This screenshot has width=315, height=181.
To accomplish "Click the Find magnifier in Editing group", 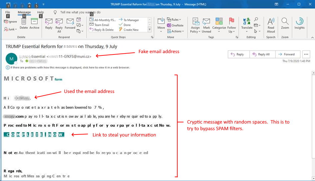I will pyautogui.click(x=256, y=20).
